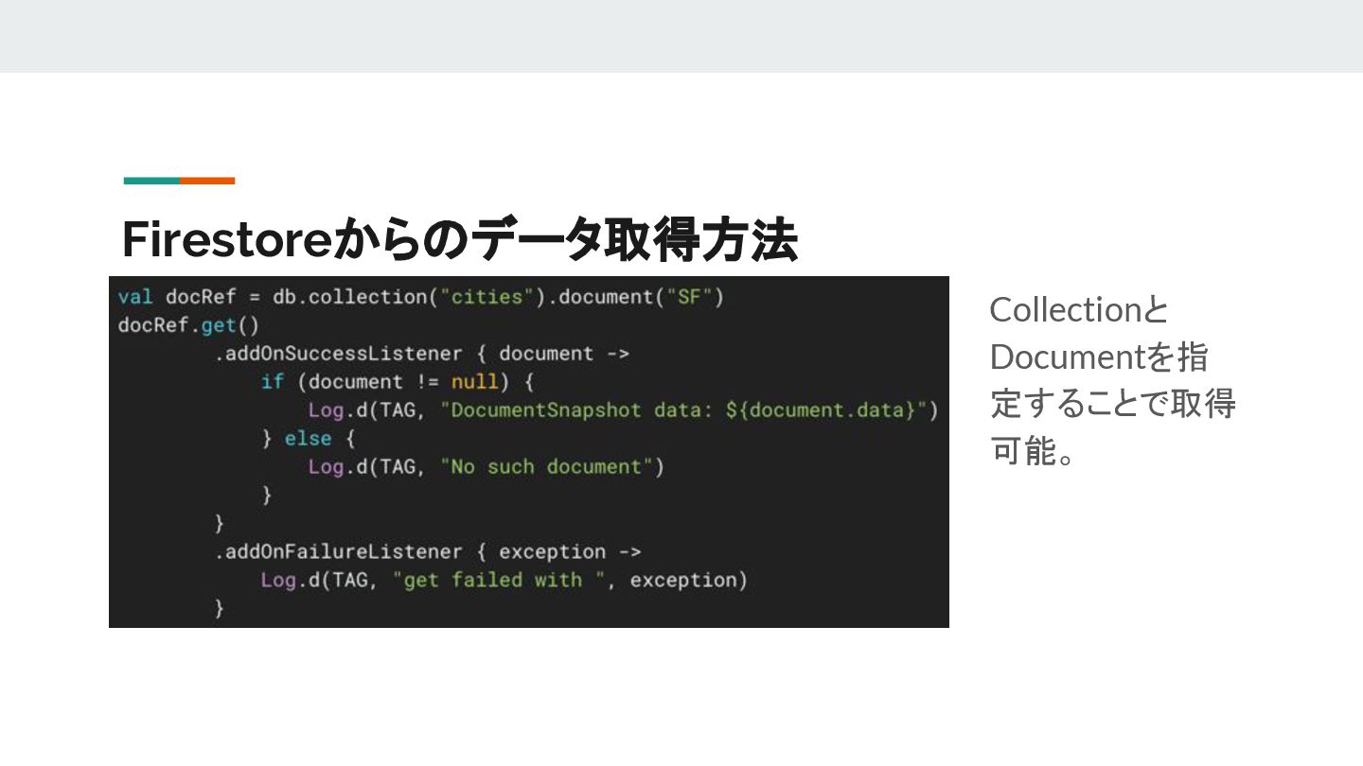The image size is (1363, 766).
Task: Click the description text starting with "Collectionと"
Action: 1112,380
